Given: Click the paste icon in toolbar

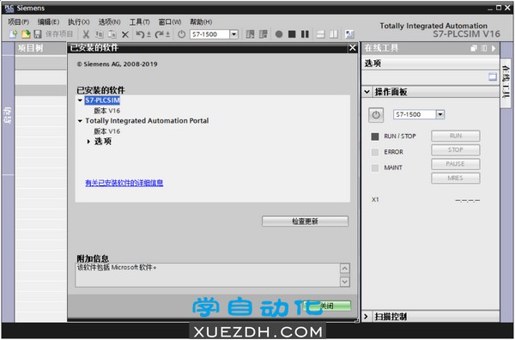Looking at the screenshot, I should coord(112,34).
